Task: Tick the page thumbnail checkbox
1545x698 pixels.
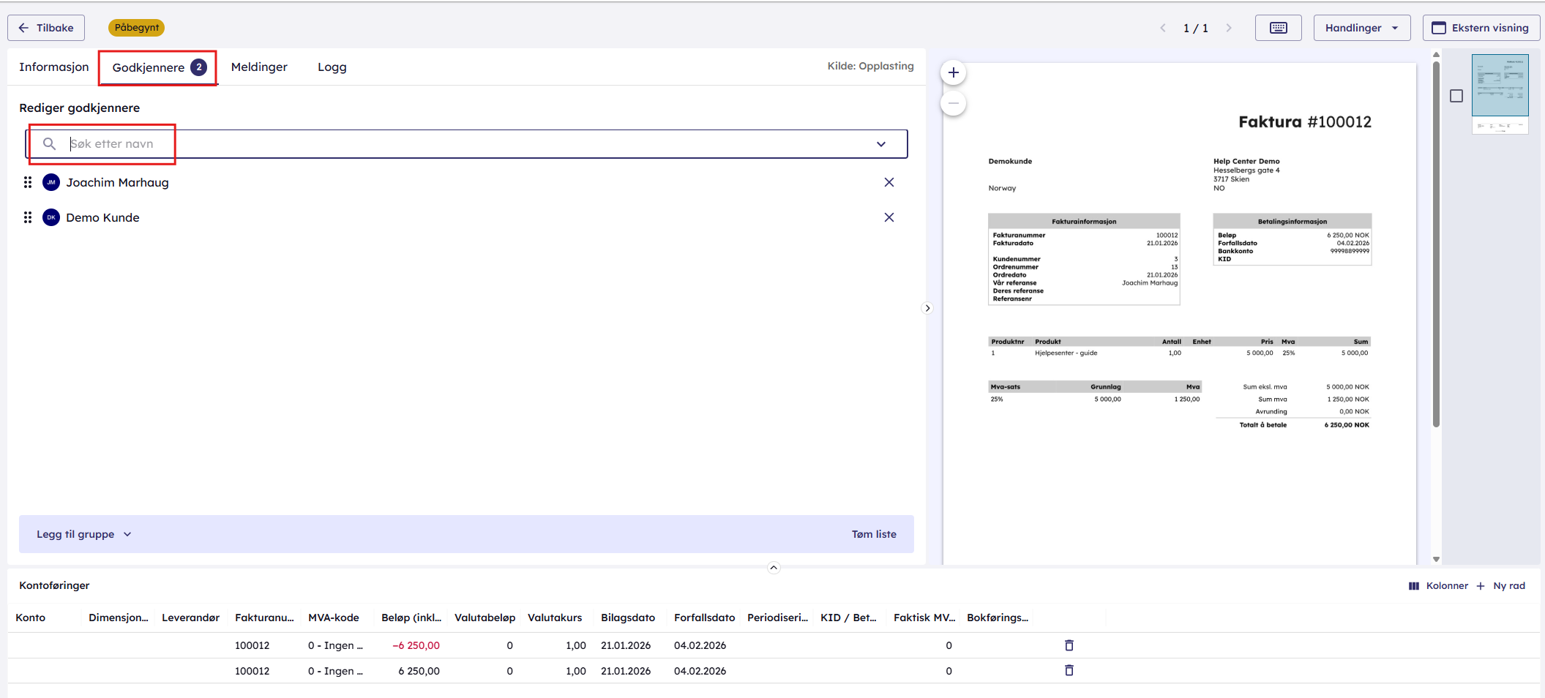Action: pos(1456,96)
